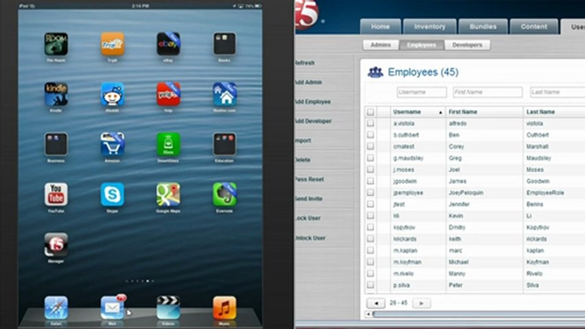Viewport: 585px width, 329px height.
Task: Open the Education folder on the iPad
Action: tap(225, 144)
